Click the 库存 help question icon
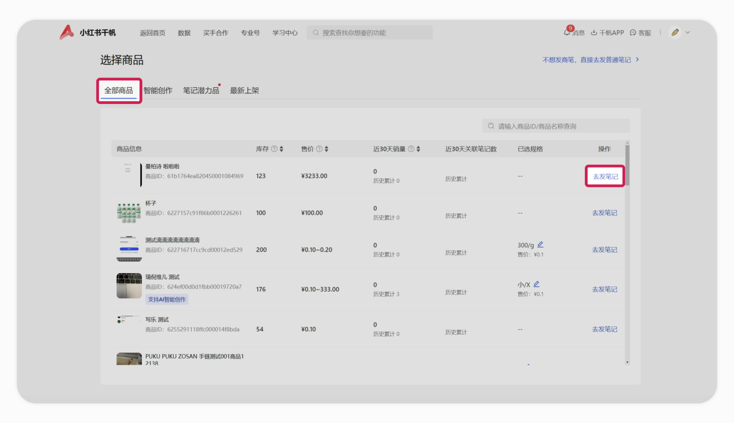This screenshot has height=423, width=734. [274, 149]
